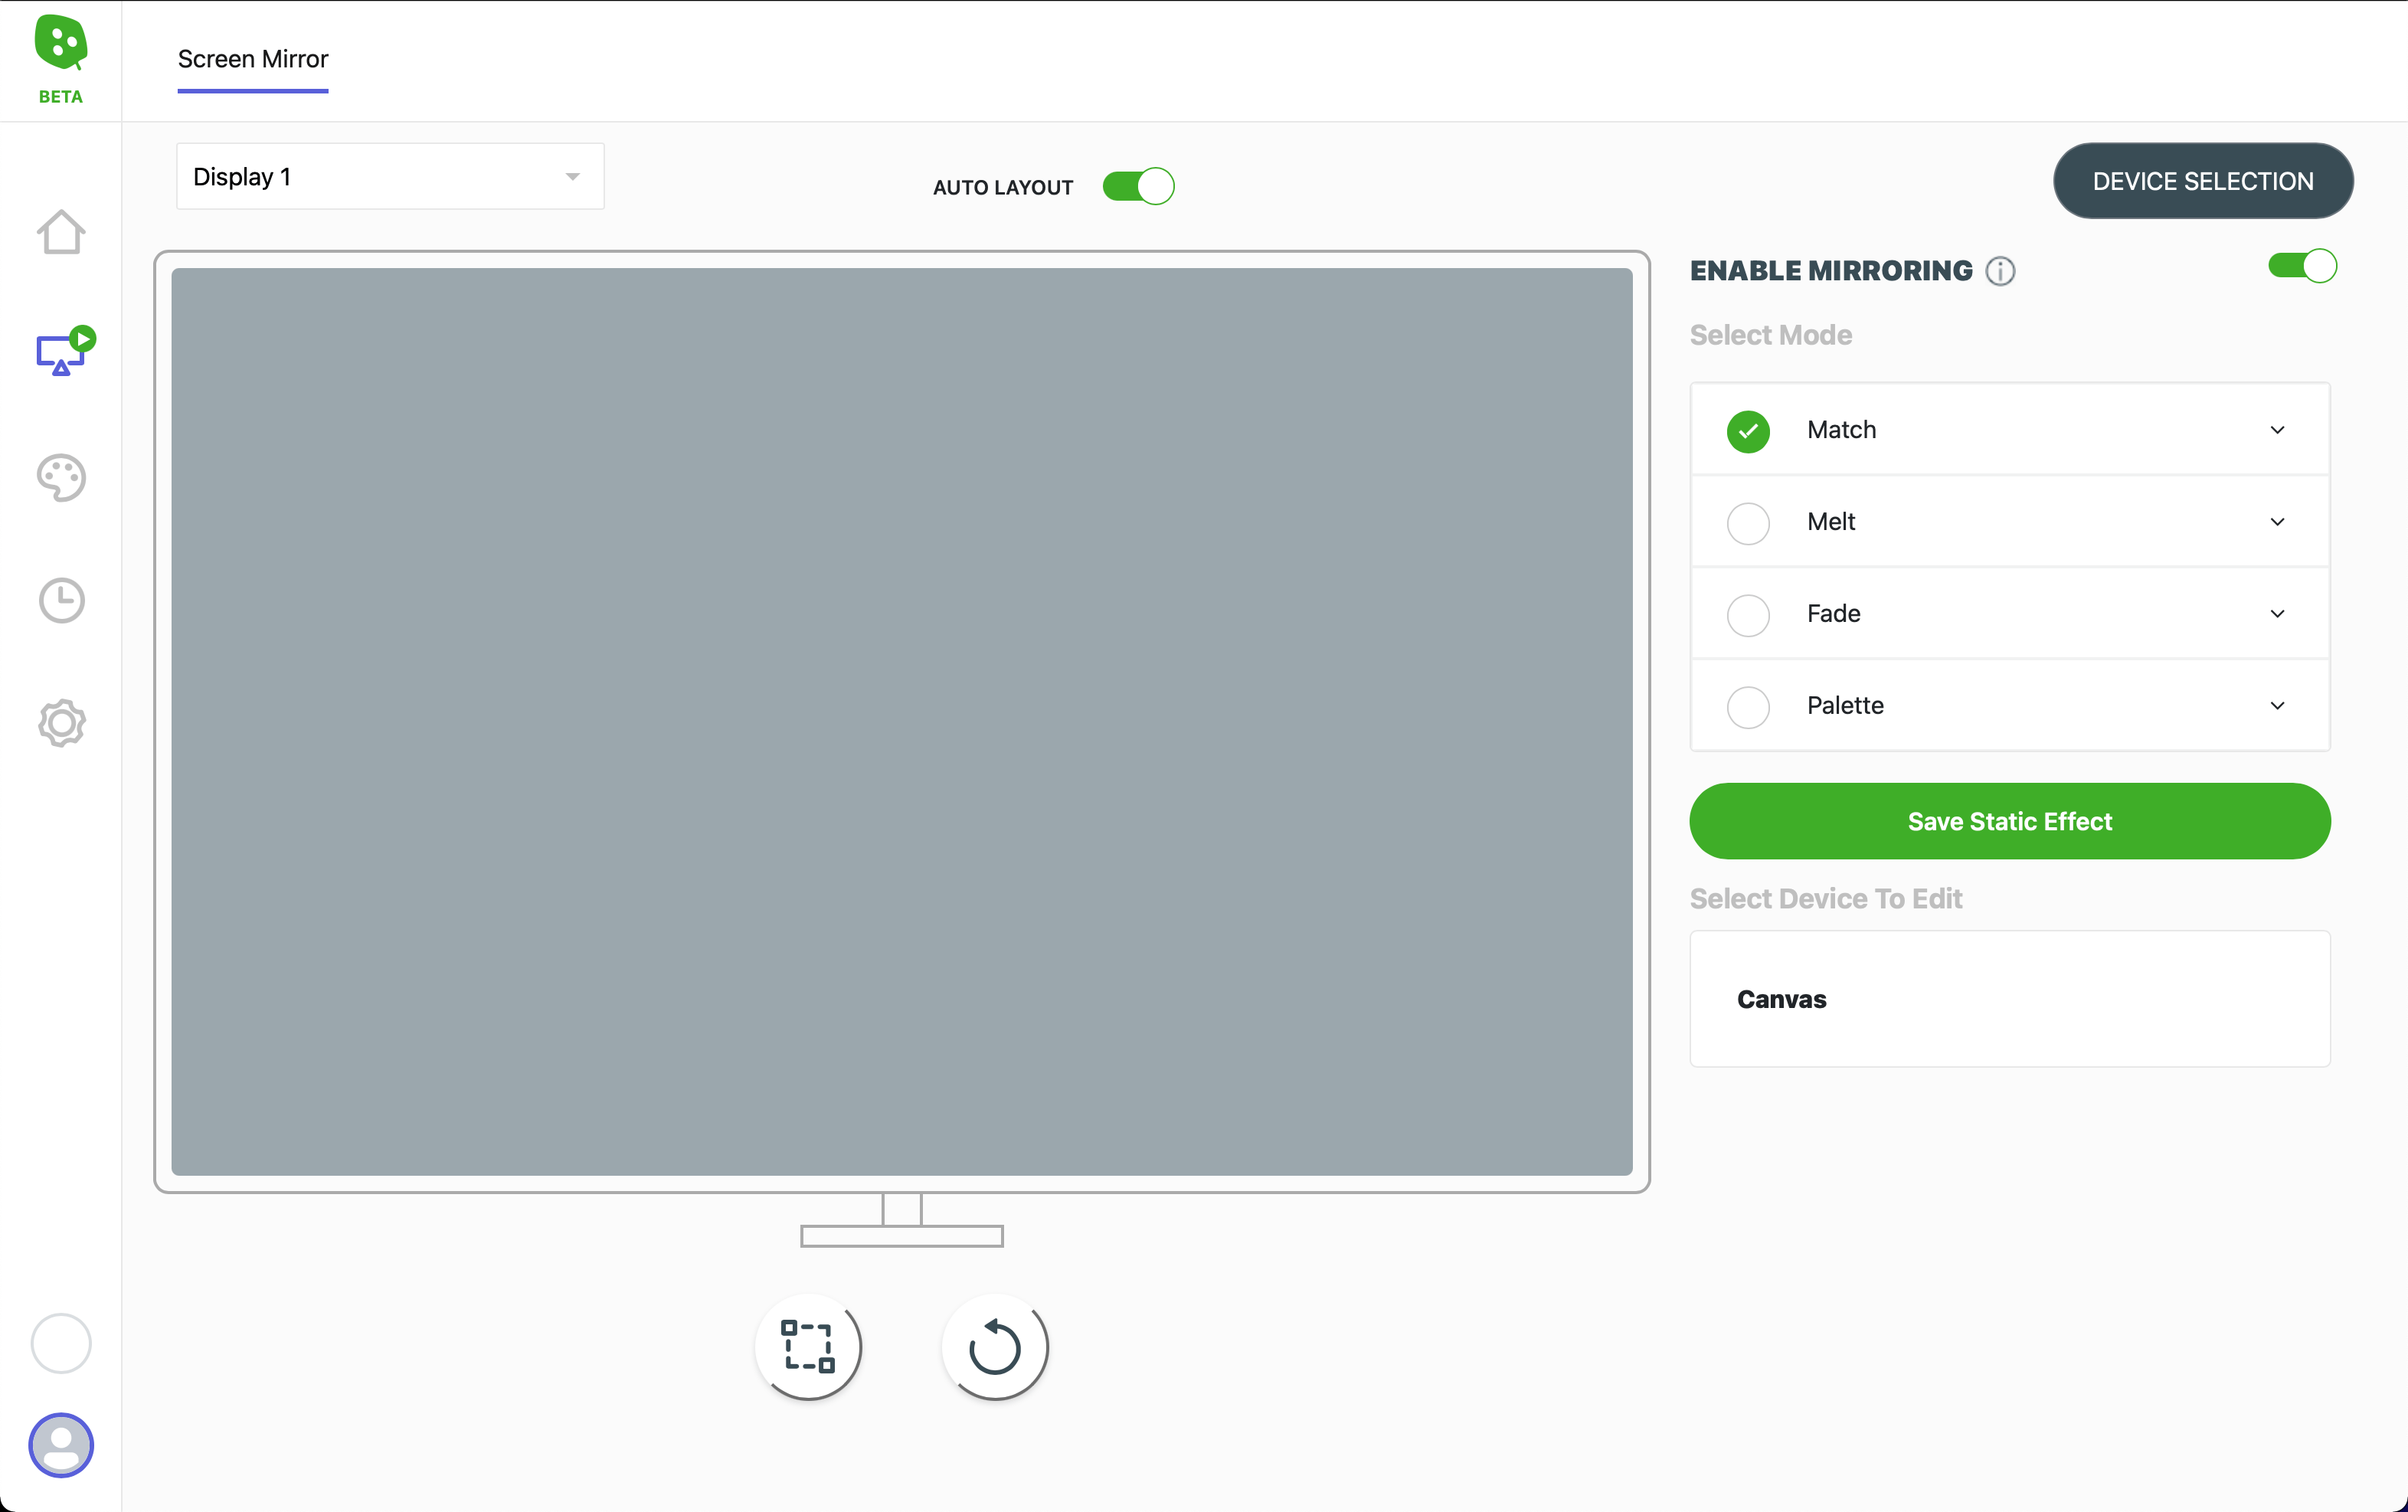Turn off the Enable Mirroring switch

(x=2301, y=266)
